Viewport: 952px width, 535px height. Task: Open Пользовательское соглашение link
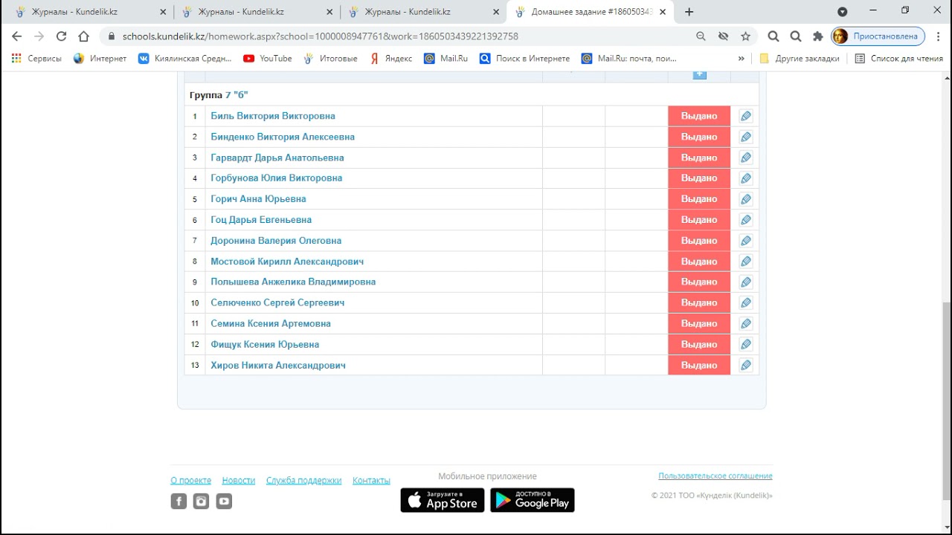tap(715, 476)
